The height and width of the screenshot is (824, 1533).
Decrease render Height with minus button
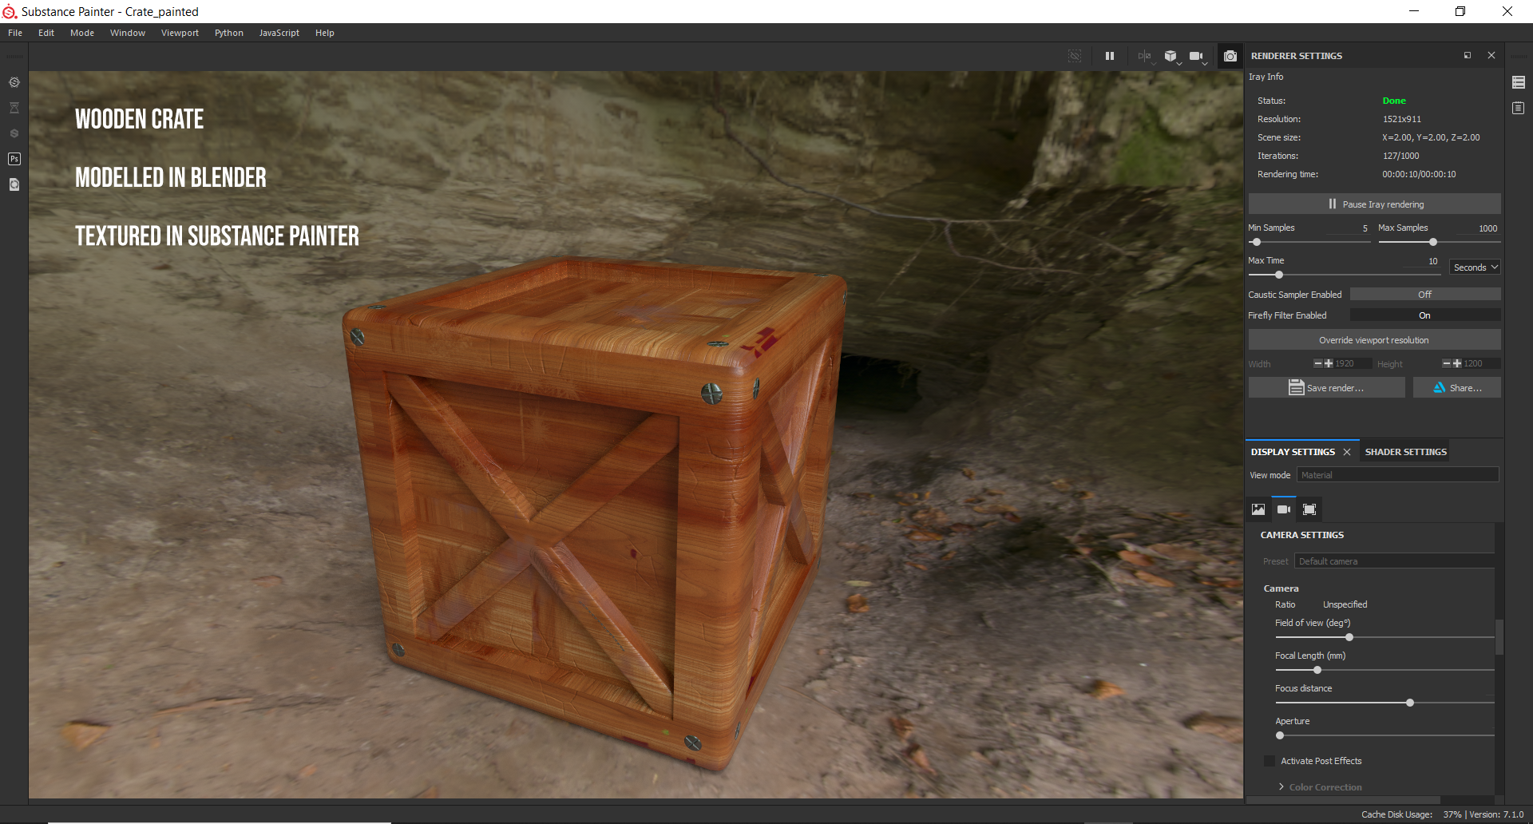point(1447,363)
